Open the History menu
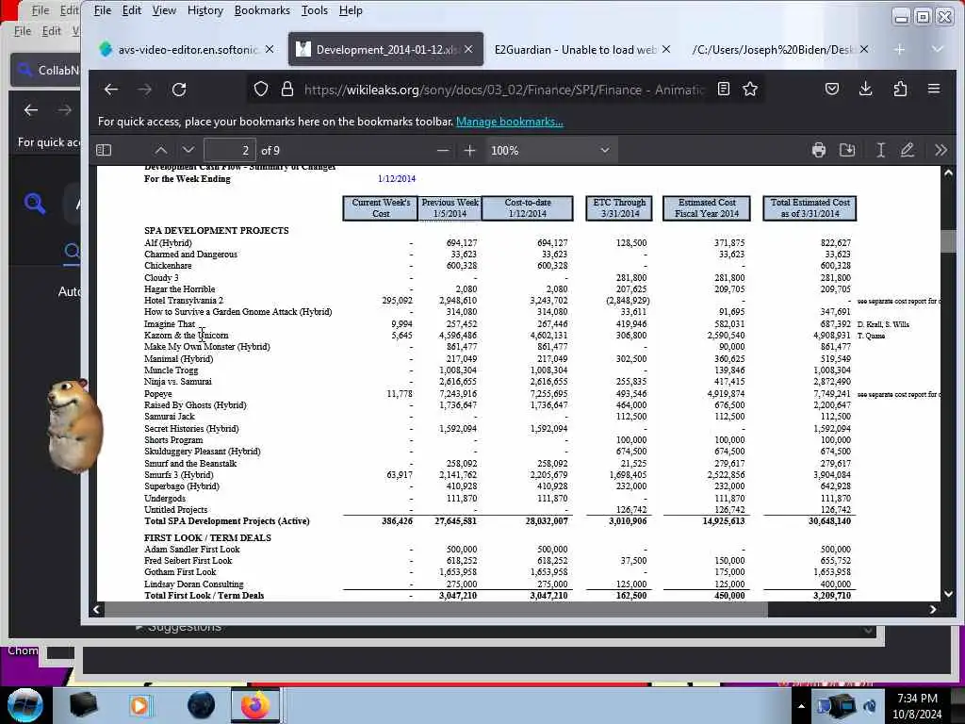This screenshot has width=965, height=724. (204, 10)
